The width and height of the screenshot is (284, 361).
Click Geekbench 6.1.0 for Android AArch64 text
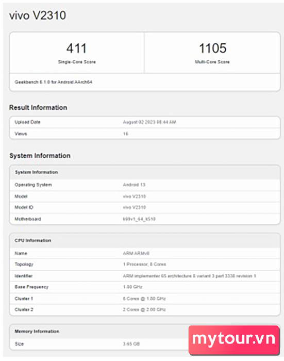tap(54, 82)
